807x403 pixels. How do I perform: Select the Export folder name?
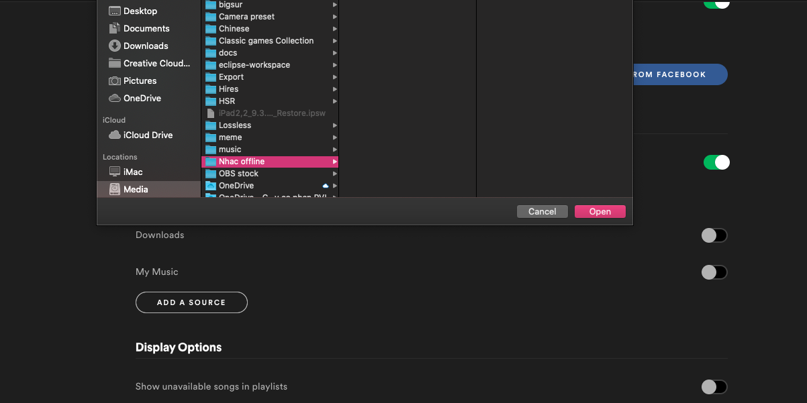232,77
